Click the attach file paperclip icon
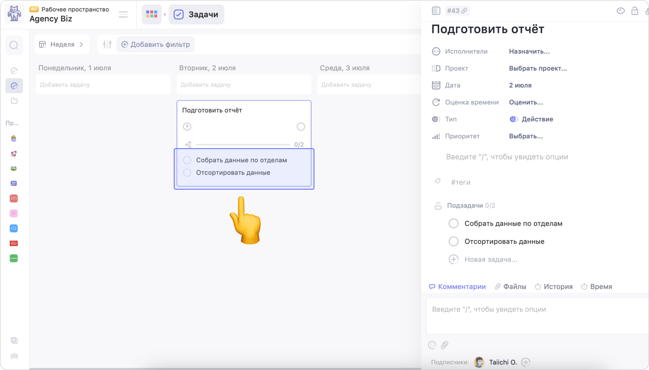The height and width of the screenshot is (370, 649). [x=444, y=345]
